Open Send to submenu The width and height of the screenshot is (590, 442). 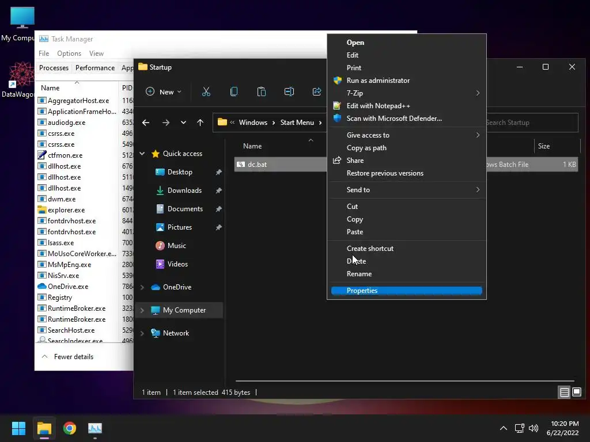(x=406, y=190)
